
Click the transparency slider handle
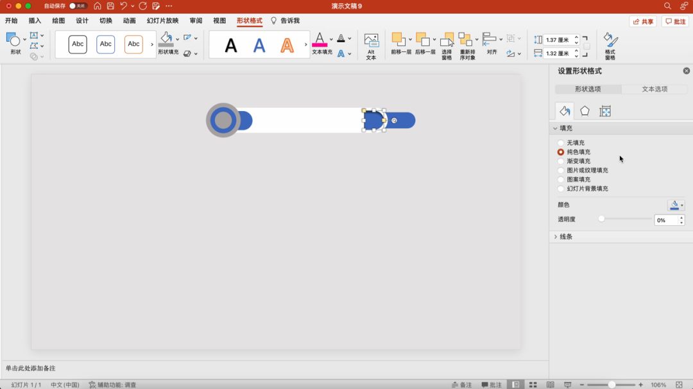pos(601,219)
